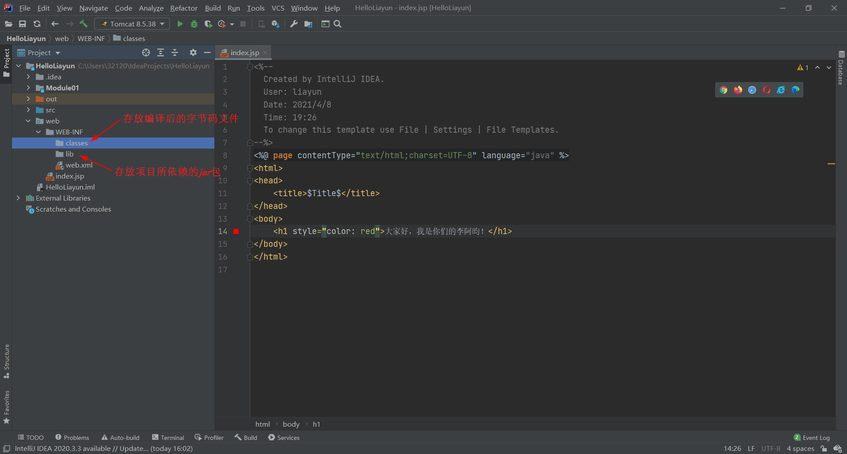
Task: Hide the Project panel with the minus icon
Action: click(207, 52)
